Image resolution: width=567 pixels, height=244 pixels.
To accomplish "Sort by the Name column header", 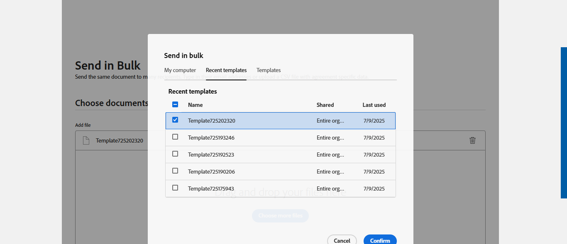I will click(196, 105).
